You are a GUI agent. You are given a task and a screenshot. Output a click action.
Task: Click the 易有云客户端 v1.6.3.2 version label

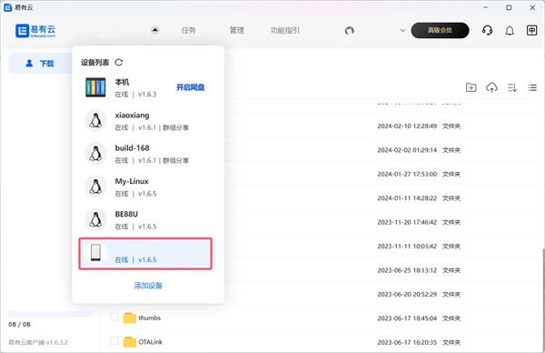point(38,342)
